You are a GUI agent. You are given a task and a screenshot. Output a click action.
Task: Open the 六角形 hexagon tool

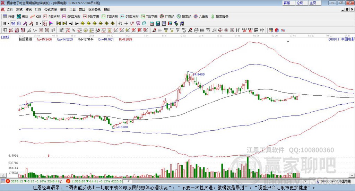click(x=201, y=17)
